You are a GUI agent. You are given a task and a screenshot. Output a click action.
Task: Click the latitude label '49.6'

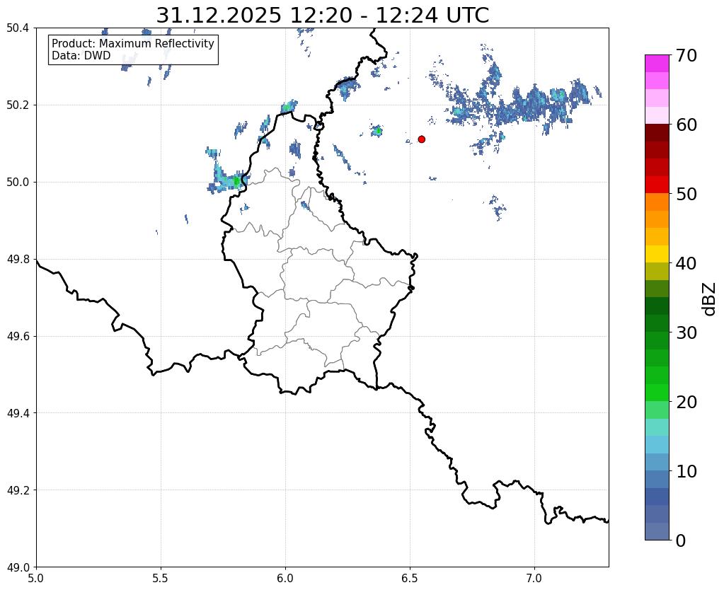(x=18, y=336)
